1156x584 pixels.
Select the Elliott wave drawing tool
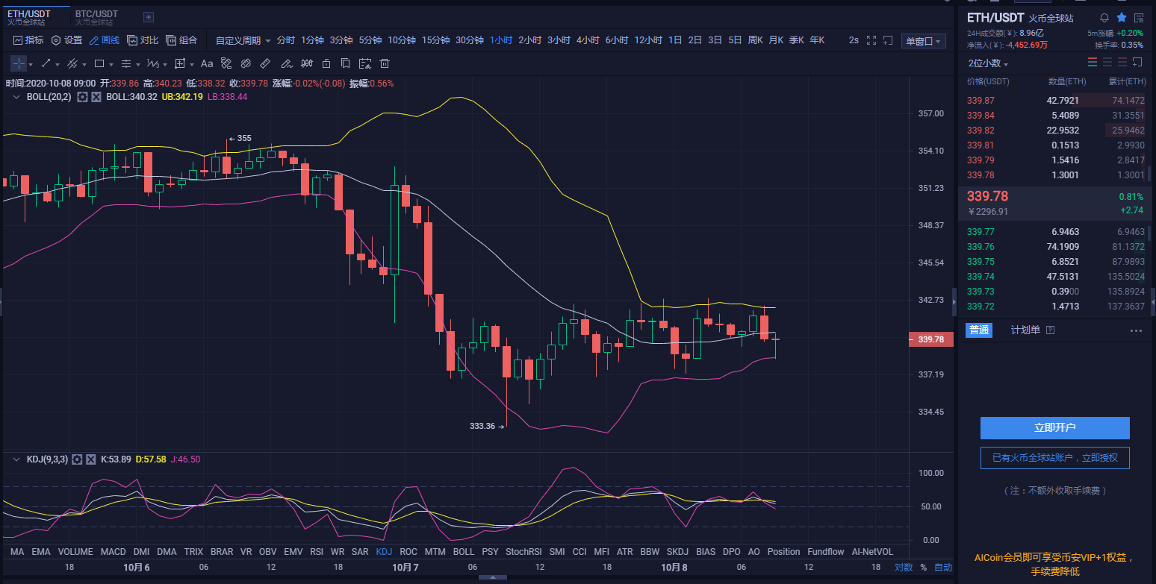pyautogui.click(x=152, y=63)
